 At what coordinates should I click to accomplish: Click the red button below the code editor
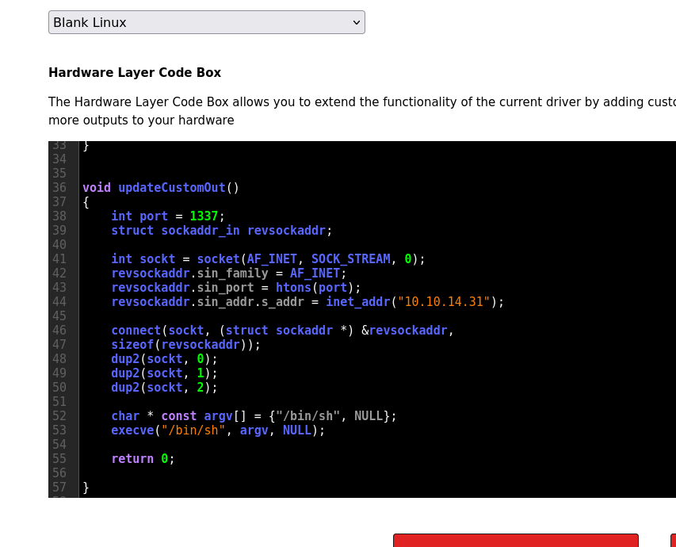tap(516, 540)
